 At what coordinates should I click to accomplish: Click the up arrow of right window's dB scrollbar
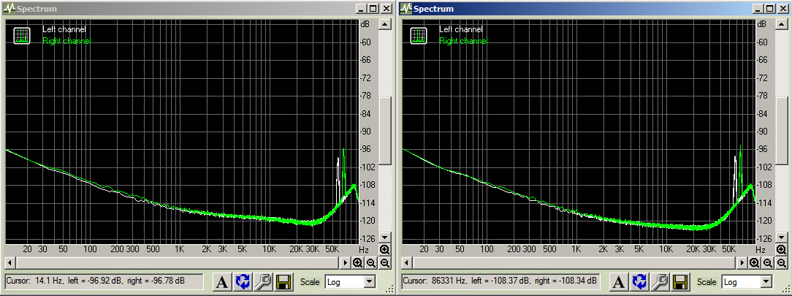coord(782,24)
